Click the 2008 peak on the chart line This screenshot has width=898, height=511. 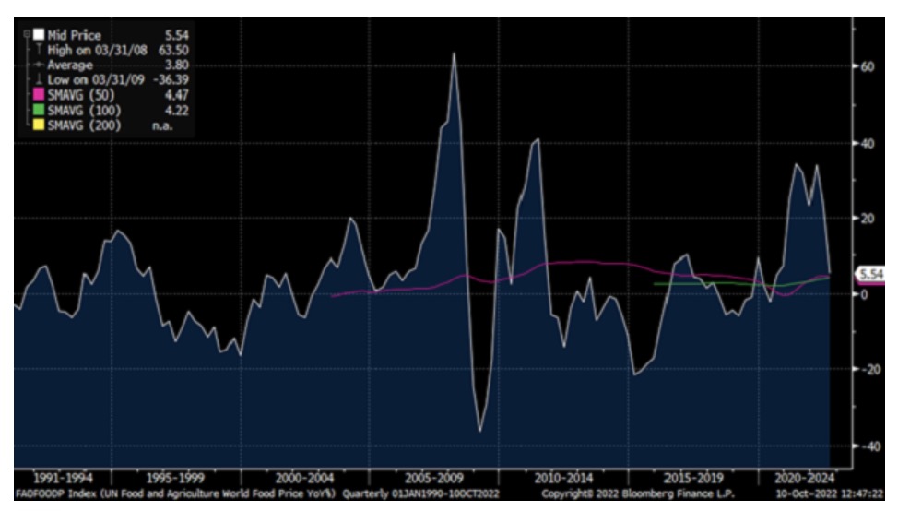[x=454, y=54]
